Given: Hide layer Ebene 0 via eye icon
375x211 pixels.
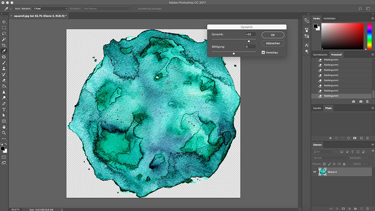Looking at the screenshot, I should 315,172.
